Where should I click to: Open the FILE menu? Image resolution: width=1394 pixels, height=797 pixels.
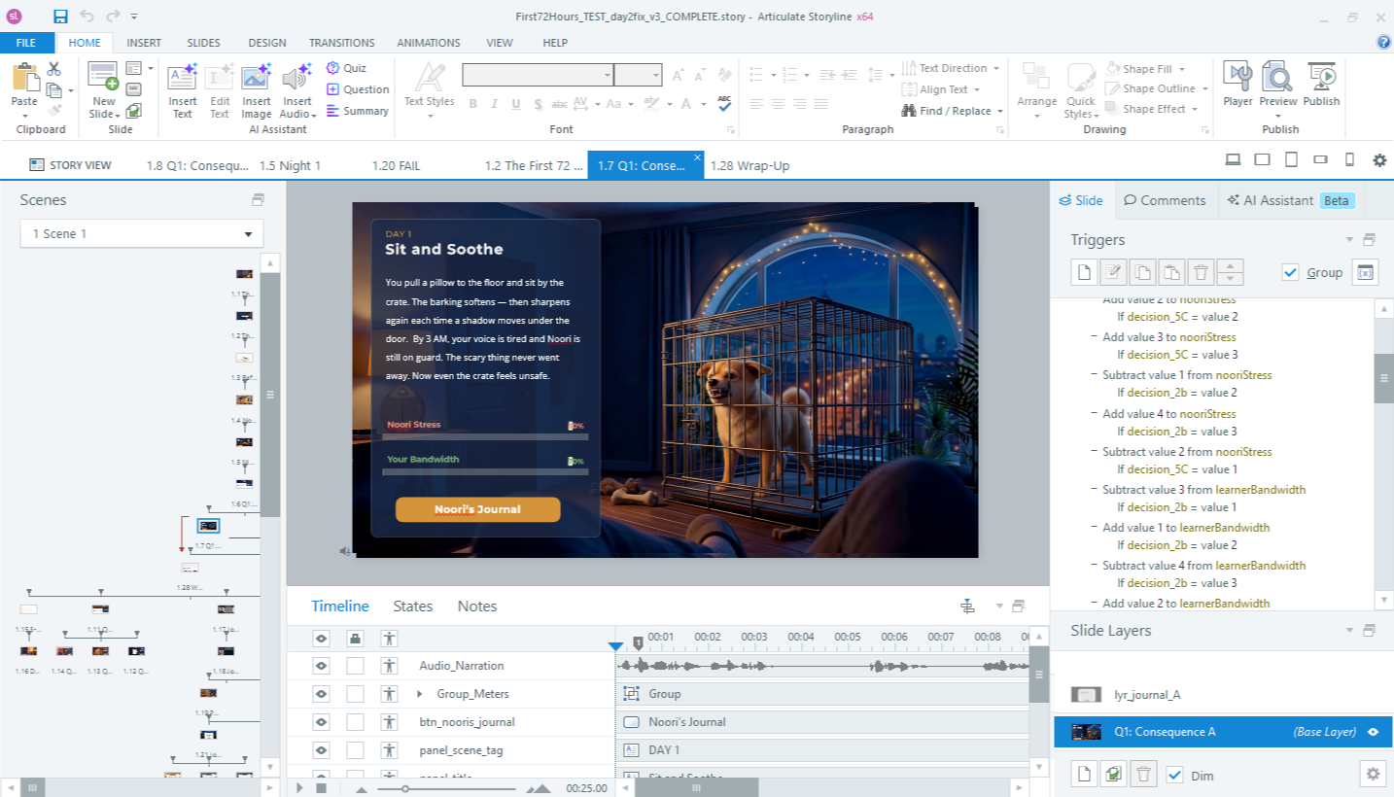[x=26, y=43]
